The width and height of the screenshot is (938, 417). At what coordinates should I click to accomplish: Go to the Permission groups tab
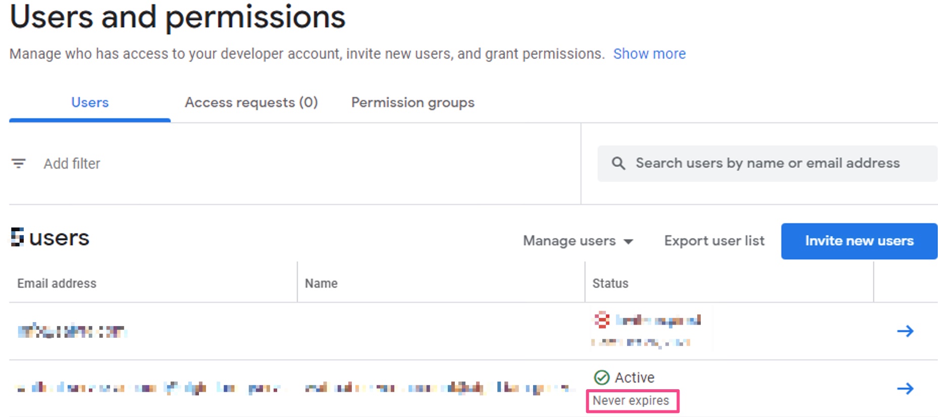tap(412, 102)
